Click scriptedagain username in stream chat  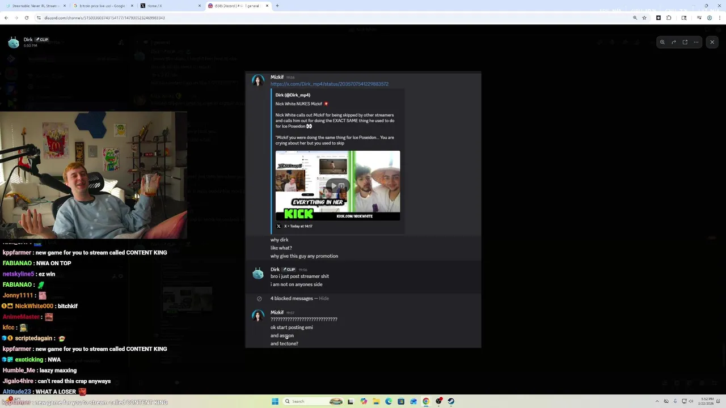[33, 338]
